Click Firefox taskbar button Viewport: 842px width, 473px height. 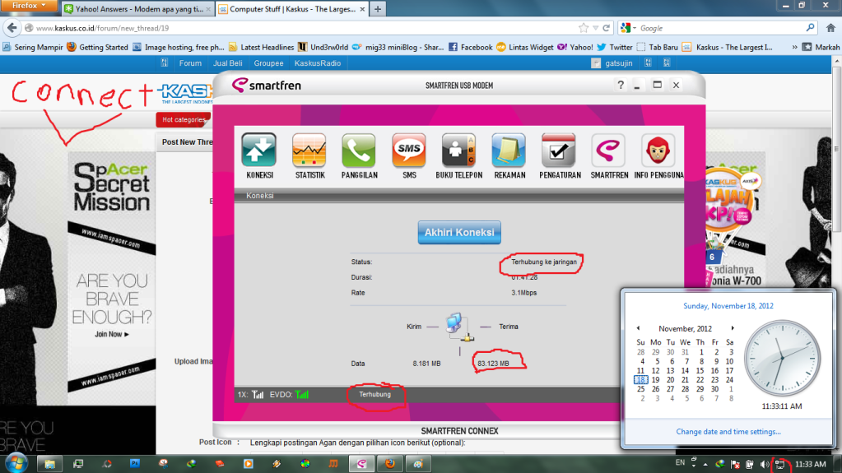390,464
